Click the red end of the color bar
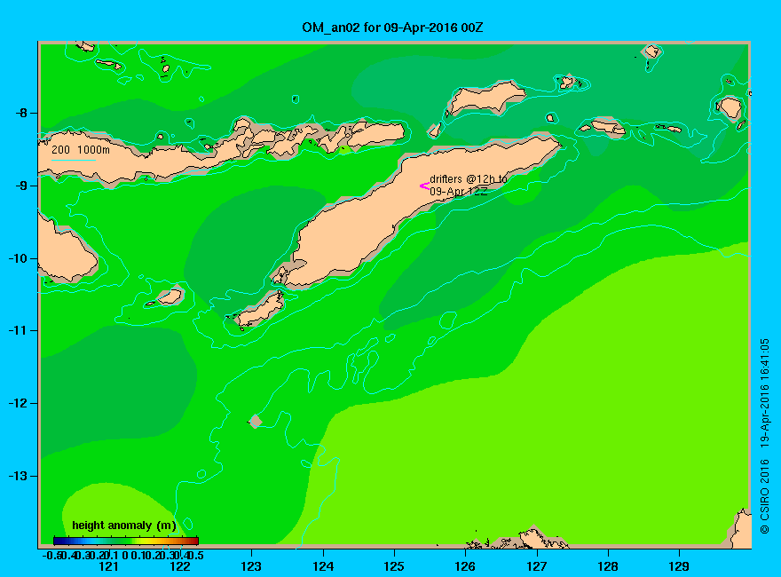The height and width of the screenshot is (577, 781). pyautogui.click(x=194, y=541)
